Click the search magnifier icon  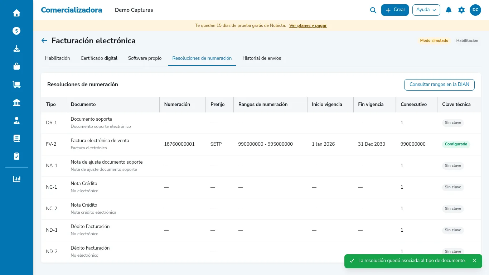coord(373,10)
